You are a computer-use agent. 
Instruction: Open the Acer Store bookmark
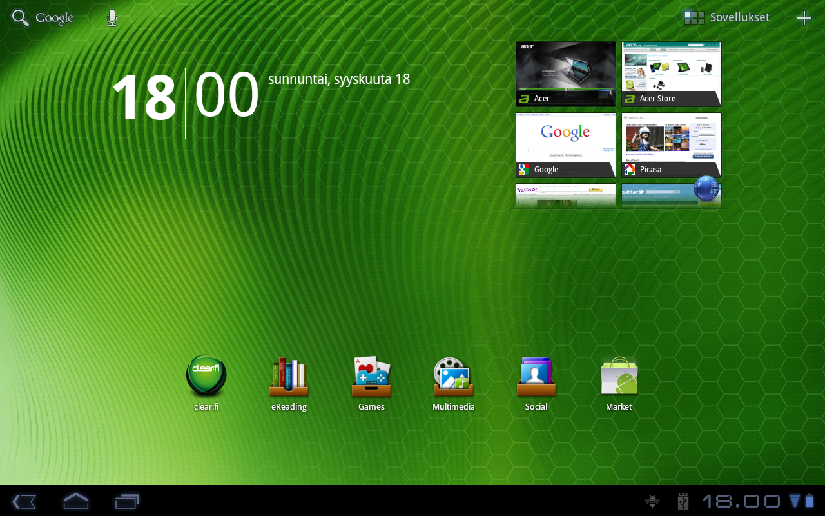(x=672, y=74)
